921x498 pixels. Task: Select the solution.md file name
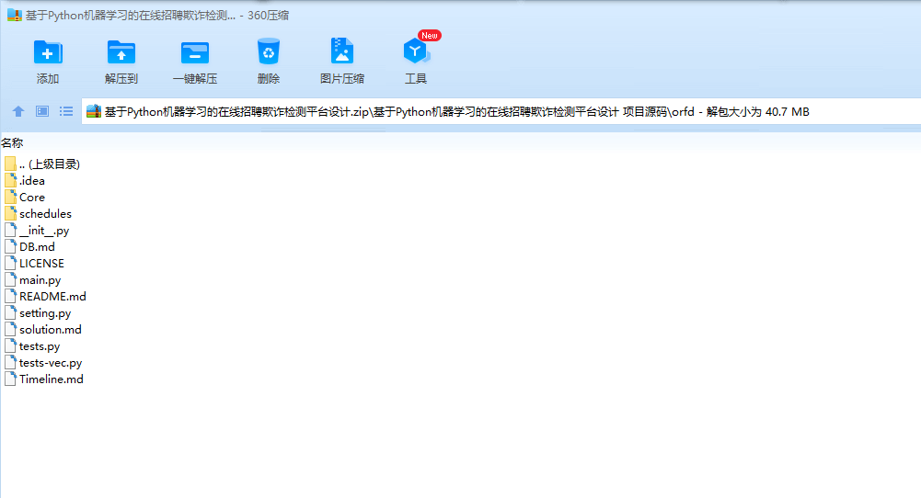[51, 330]
